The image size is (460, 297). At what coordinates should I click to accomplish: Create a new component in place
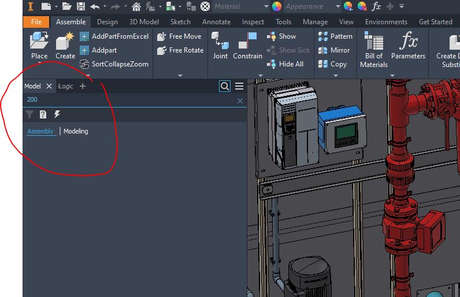pos(65,46)
